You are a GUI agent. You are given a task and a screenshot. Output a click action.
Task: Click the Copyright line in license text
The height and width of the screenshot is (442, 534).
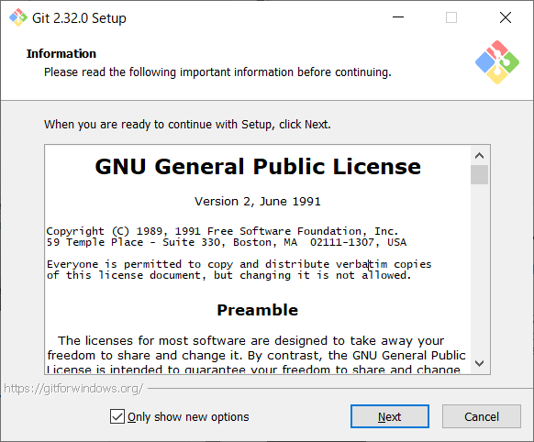222,231
